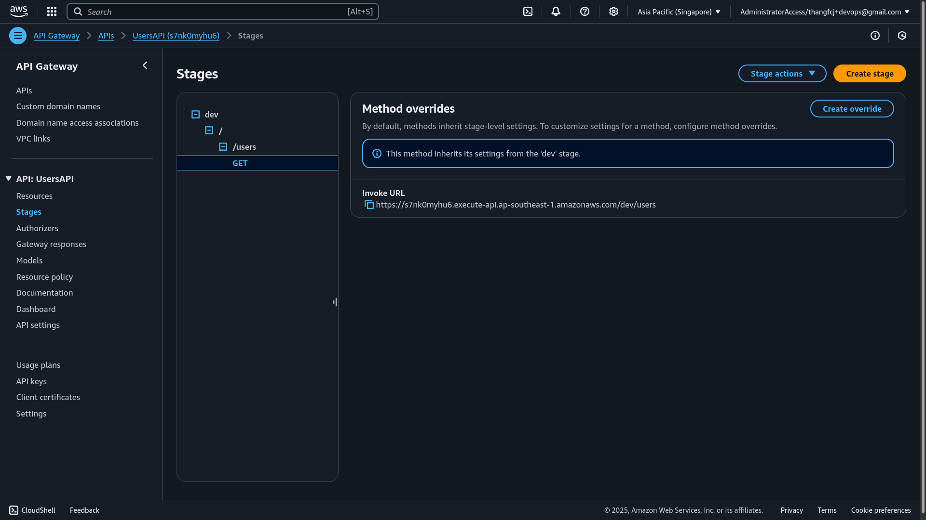The width and height of the screenshot is (926, 520).
Task: Open Models in the sidebar
Action: (29, 260)
